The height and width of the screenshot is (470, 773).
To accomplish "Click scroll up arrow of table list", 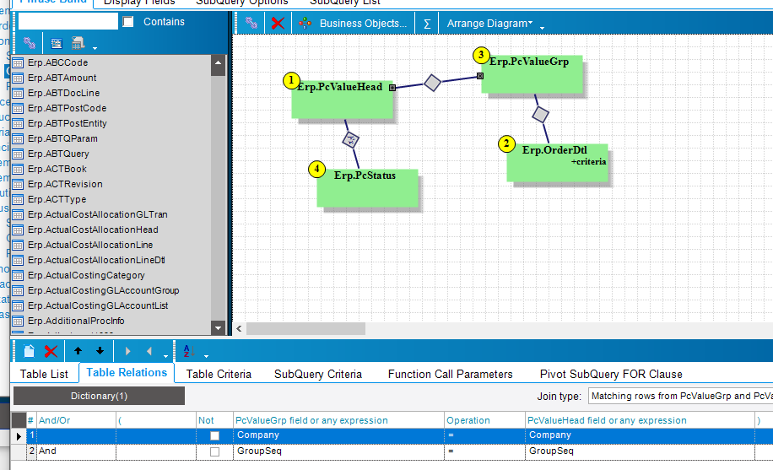I will point(218,62).
